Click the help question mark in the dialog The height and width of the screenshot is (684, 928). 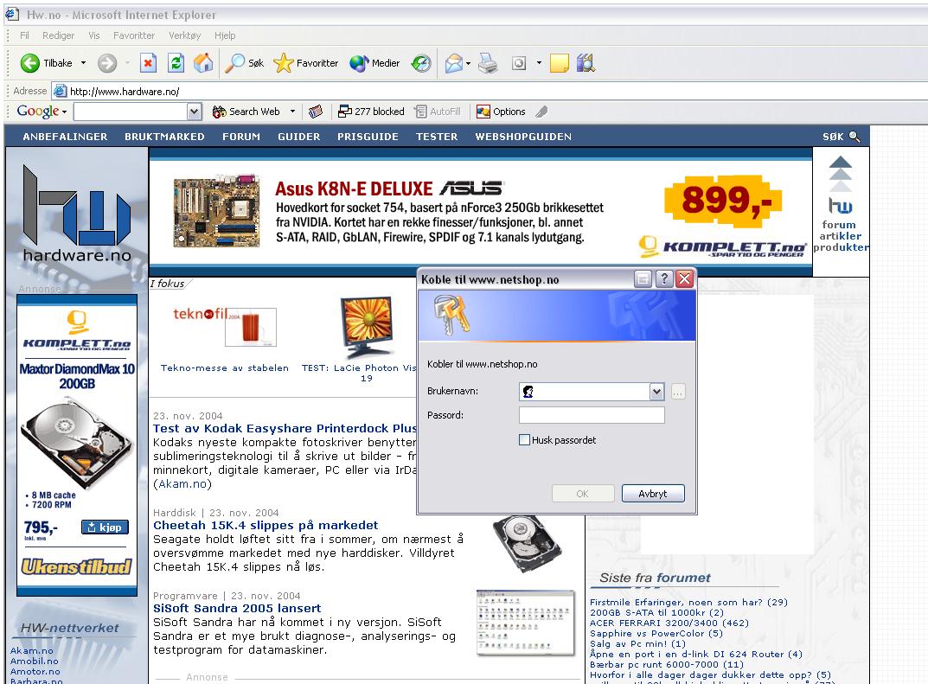click(x=664, y=278)
